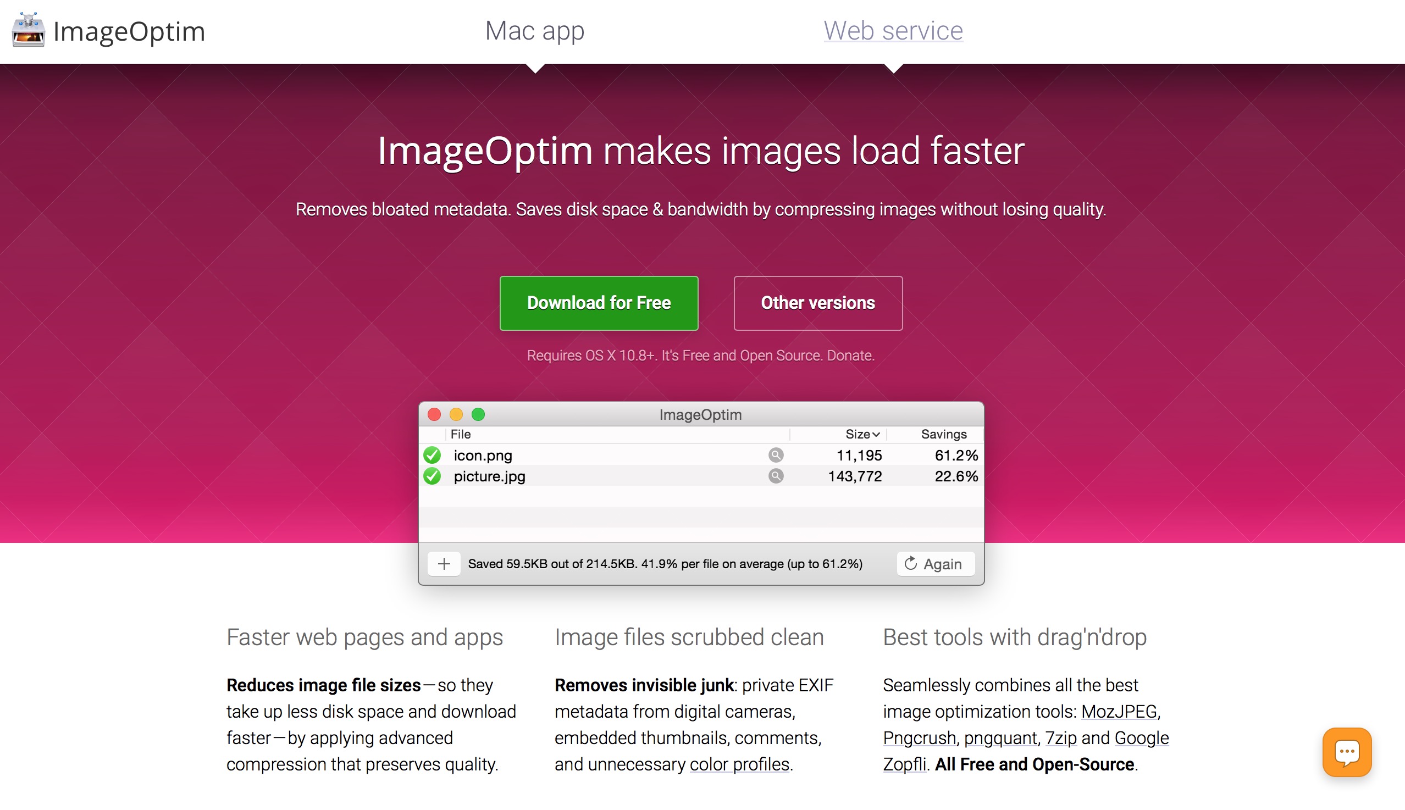Screen dimensions: 1405x810
Task: Click the picture.jpg file row
Action: (x=701, y=476)
